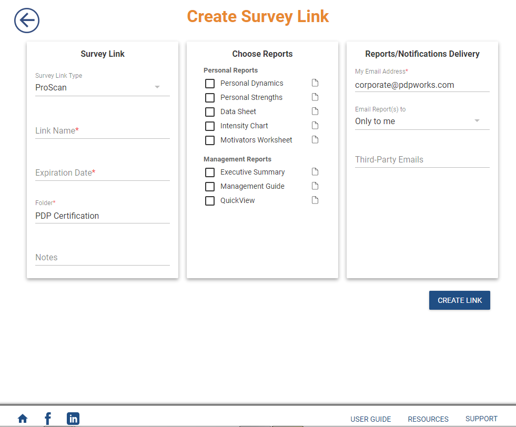This screenshot has width=516, height=427.
Task: Visit the Facebook icon in footer
Action: [x=47, y=418]
